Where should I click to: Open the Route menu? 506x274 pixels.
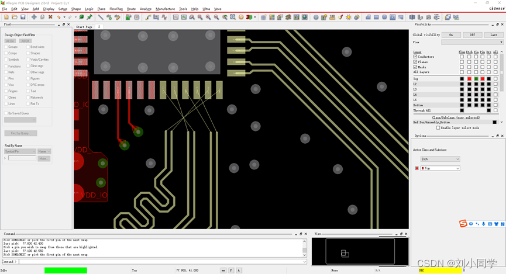tap(131, 9)
